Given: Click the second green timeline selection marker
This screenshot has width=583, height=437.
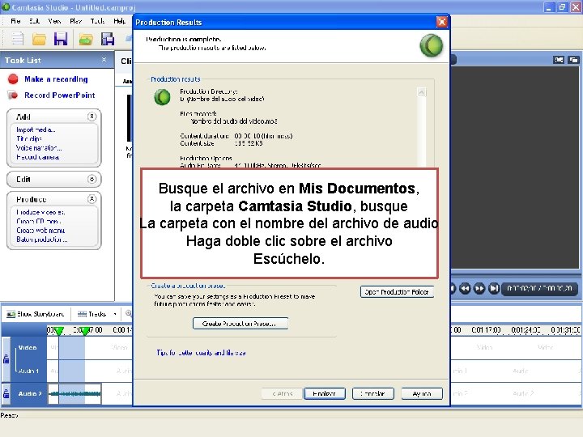Looking at the screenshot, I should (x=85, y=330).
